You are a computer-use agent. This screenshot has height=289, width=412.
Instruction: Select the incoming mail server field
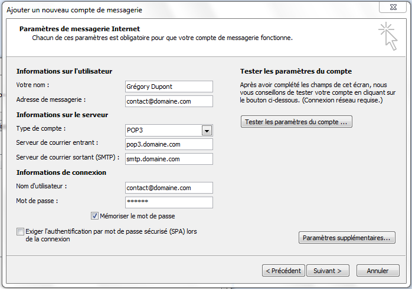pos(169,144)
